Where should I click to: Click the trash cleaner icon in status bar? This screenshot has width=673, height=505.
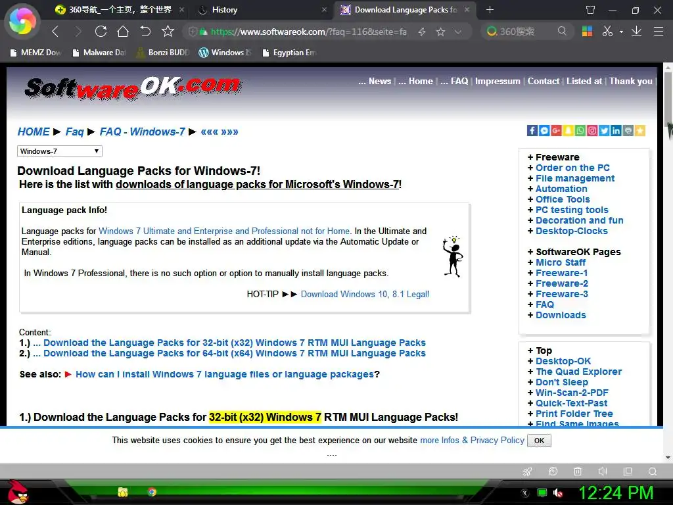coord(578,471)
